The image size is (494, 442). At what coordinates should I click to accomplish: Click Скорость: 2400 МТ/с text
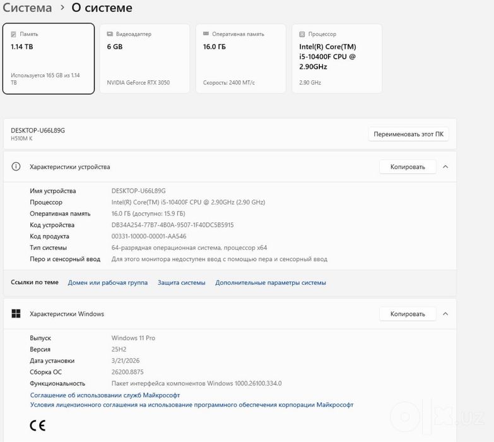click(x=229, y=83)
